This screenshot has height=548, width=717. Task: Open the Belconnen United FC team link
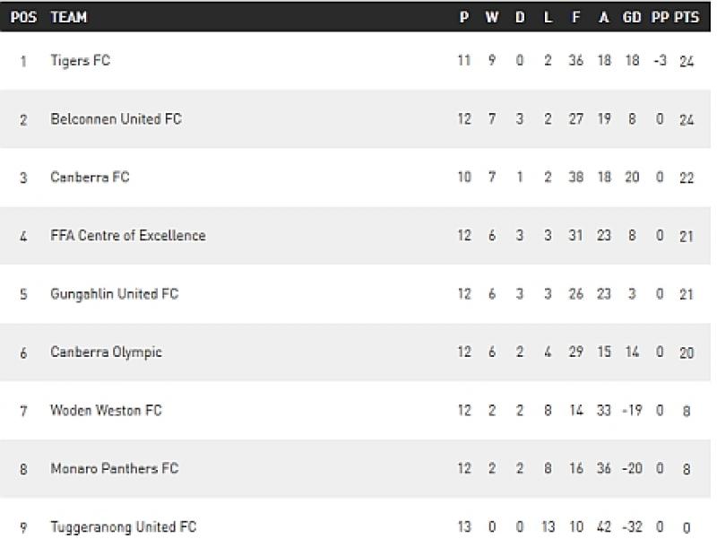pos(116,119)
